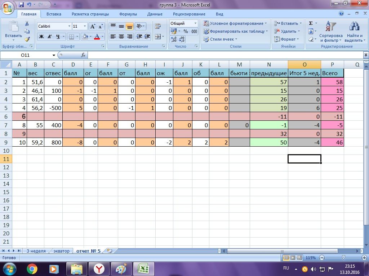
Task: Click the zoom slider in status bar
Action: 343,258
